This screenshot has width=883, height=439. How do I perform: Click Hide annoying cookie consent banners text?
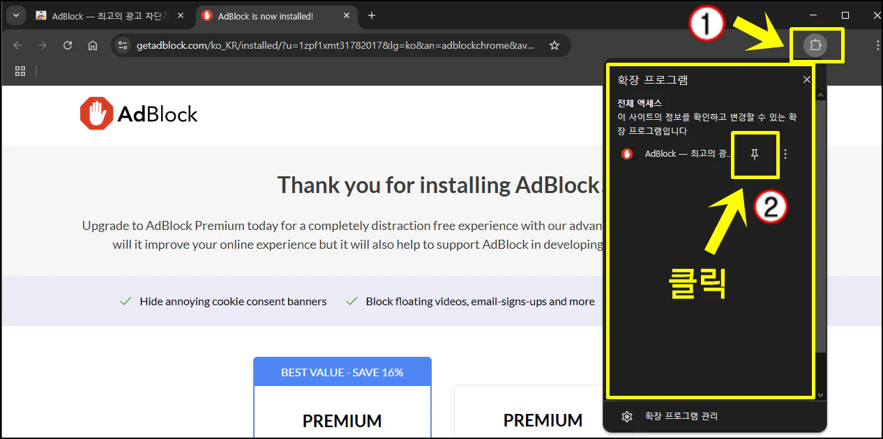point(233,302)
